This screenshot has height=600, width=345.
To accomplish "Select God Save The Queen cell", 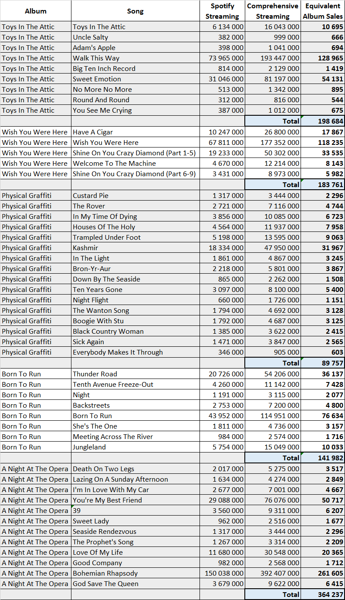I will click(x=135, y=583).
